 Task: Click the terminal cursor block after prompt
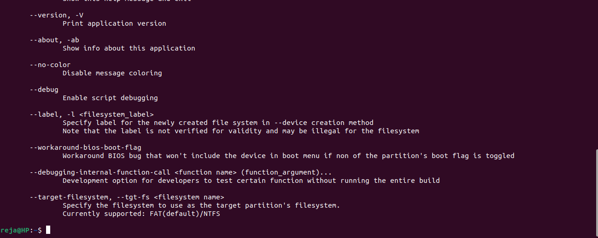[48, 230]
